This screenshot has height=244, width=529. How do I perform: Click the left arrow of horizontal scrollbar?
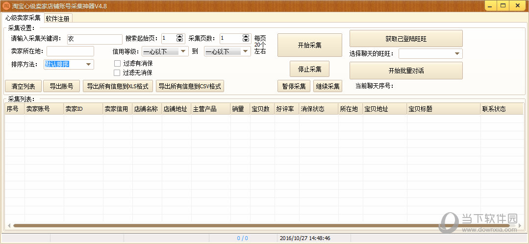(x=9, y=225)
